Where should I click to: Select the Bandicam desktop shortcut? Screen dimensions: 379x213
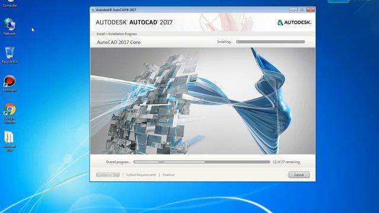point(9,83)
